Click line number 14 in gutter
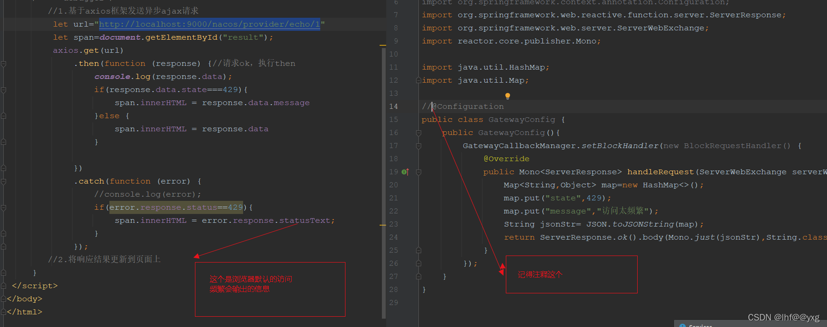The image size is (827, 327). click(x=394, y=107)
